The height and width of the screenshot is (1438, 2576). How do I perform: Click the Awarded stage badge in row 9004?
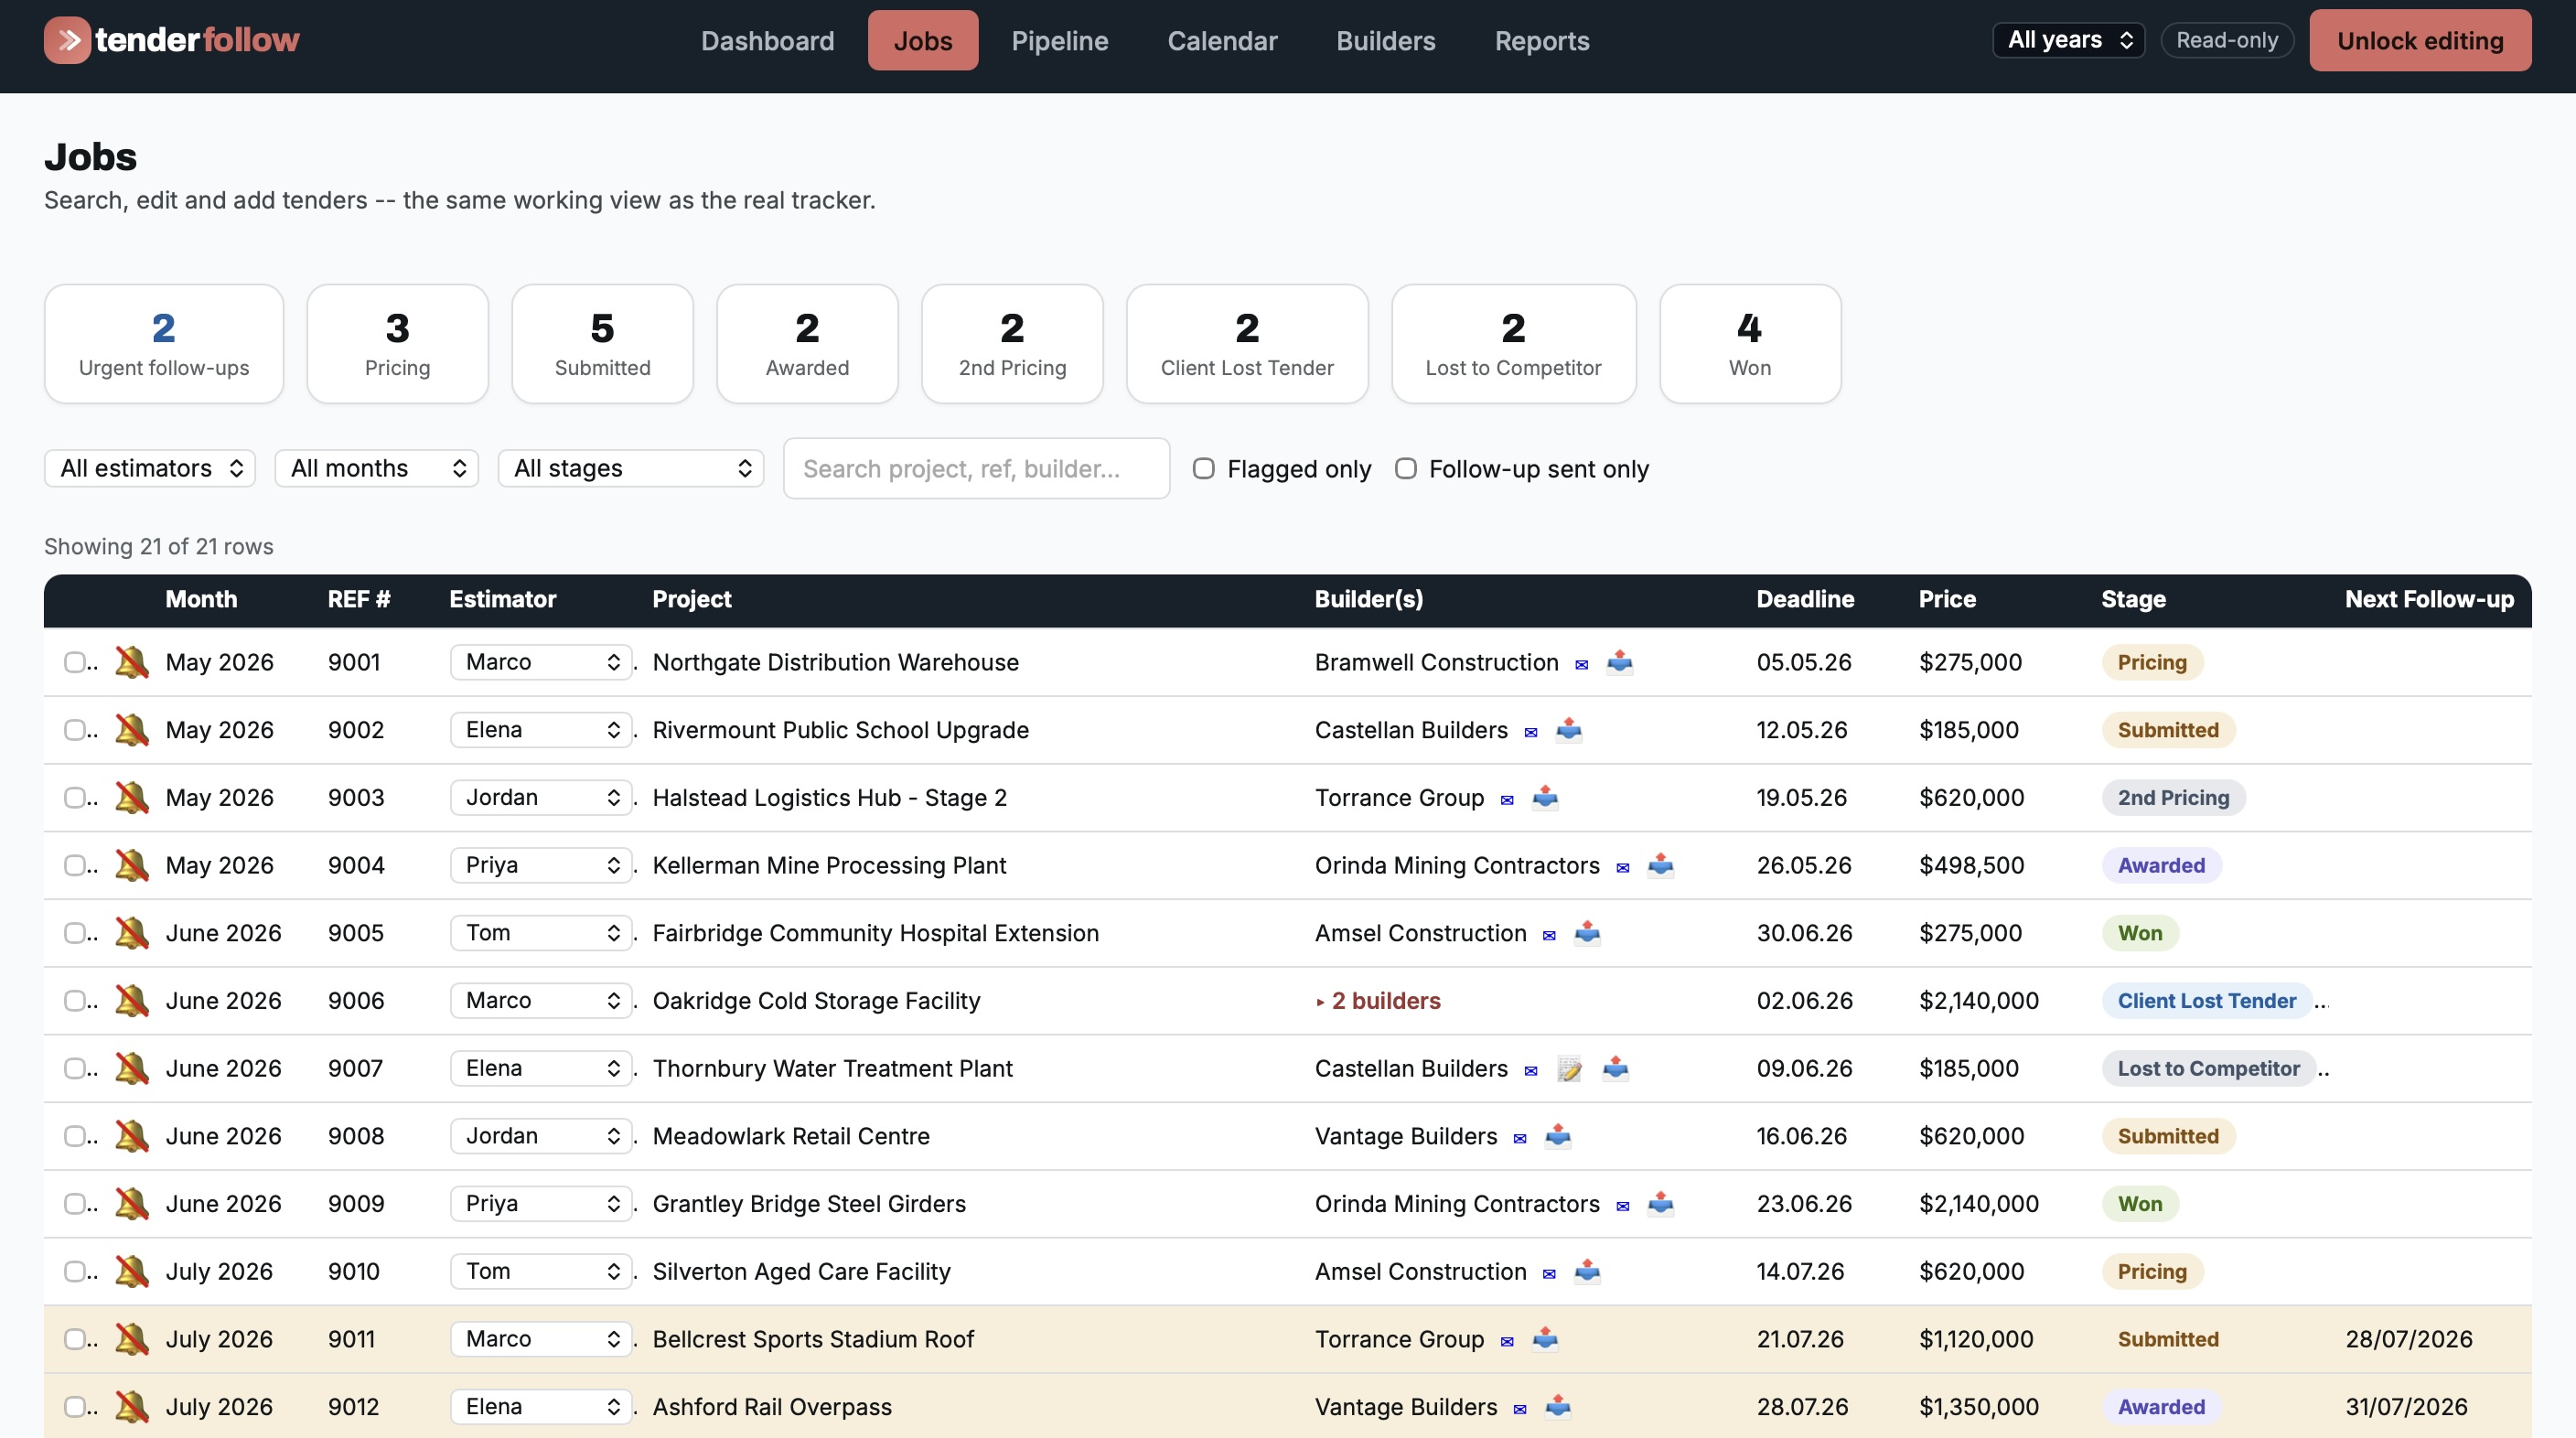pos(2161,865)
